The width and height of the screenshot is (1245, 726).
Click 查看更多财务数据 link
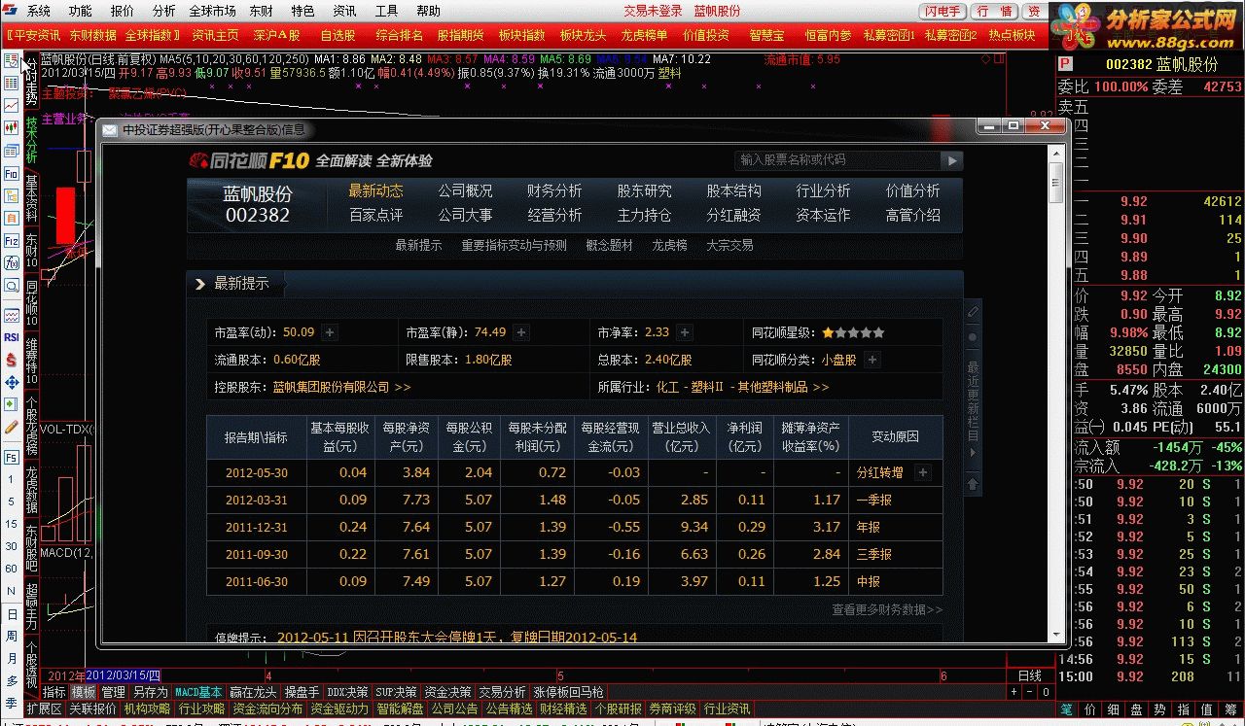coord(886,609)
